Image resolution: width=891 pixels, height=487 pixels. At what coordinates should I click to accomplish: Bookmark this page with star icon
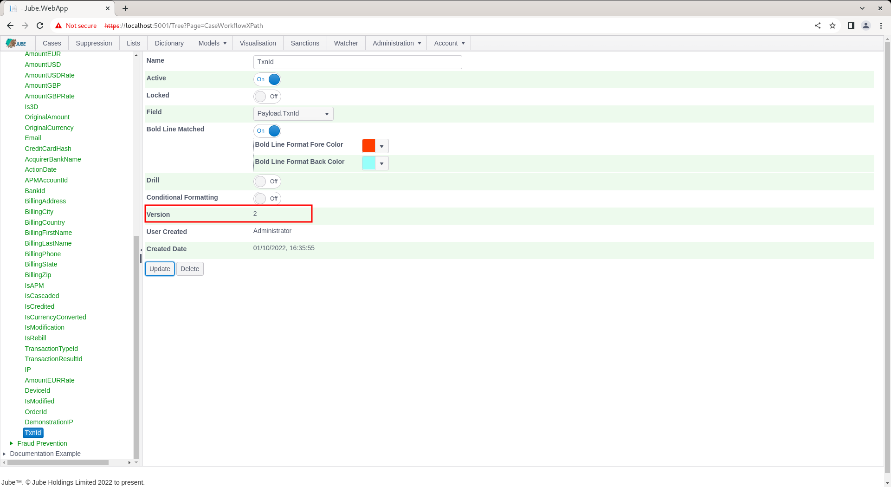(x=833, y=26)
